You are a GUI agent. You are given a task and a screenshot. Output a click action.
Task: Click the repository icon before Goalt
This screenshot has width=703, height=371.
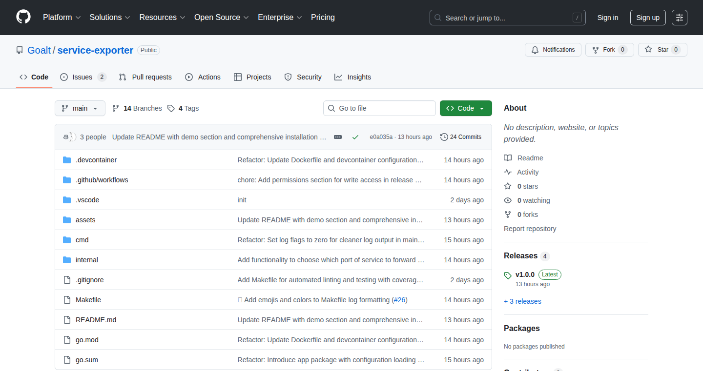[20, 50]
